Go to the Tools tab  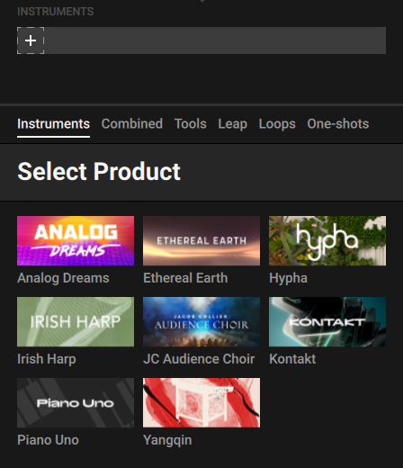[191, 124]
